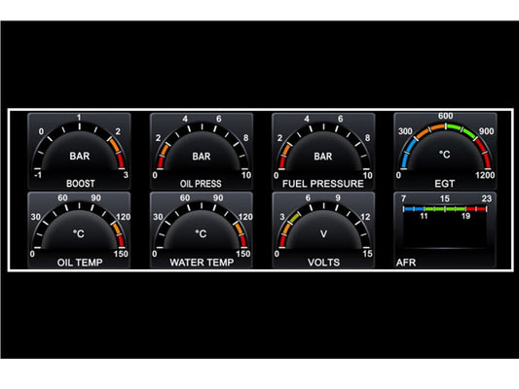Screen dimensions: 519x389
Task: Select the OIL PRESS gauge
Action: 202,151
